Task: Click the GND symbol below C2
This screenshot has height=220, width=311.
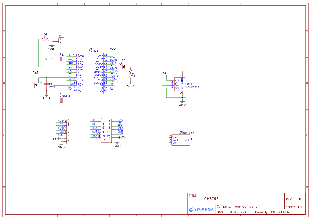Action: coord(47,97)
